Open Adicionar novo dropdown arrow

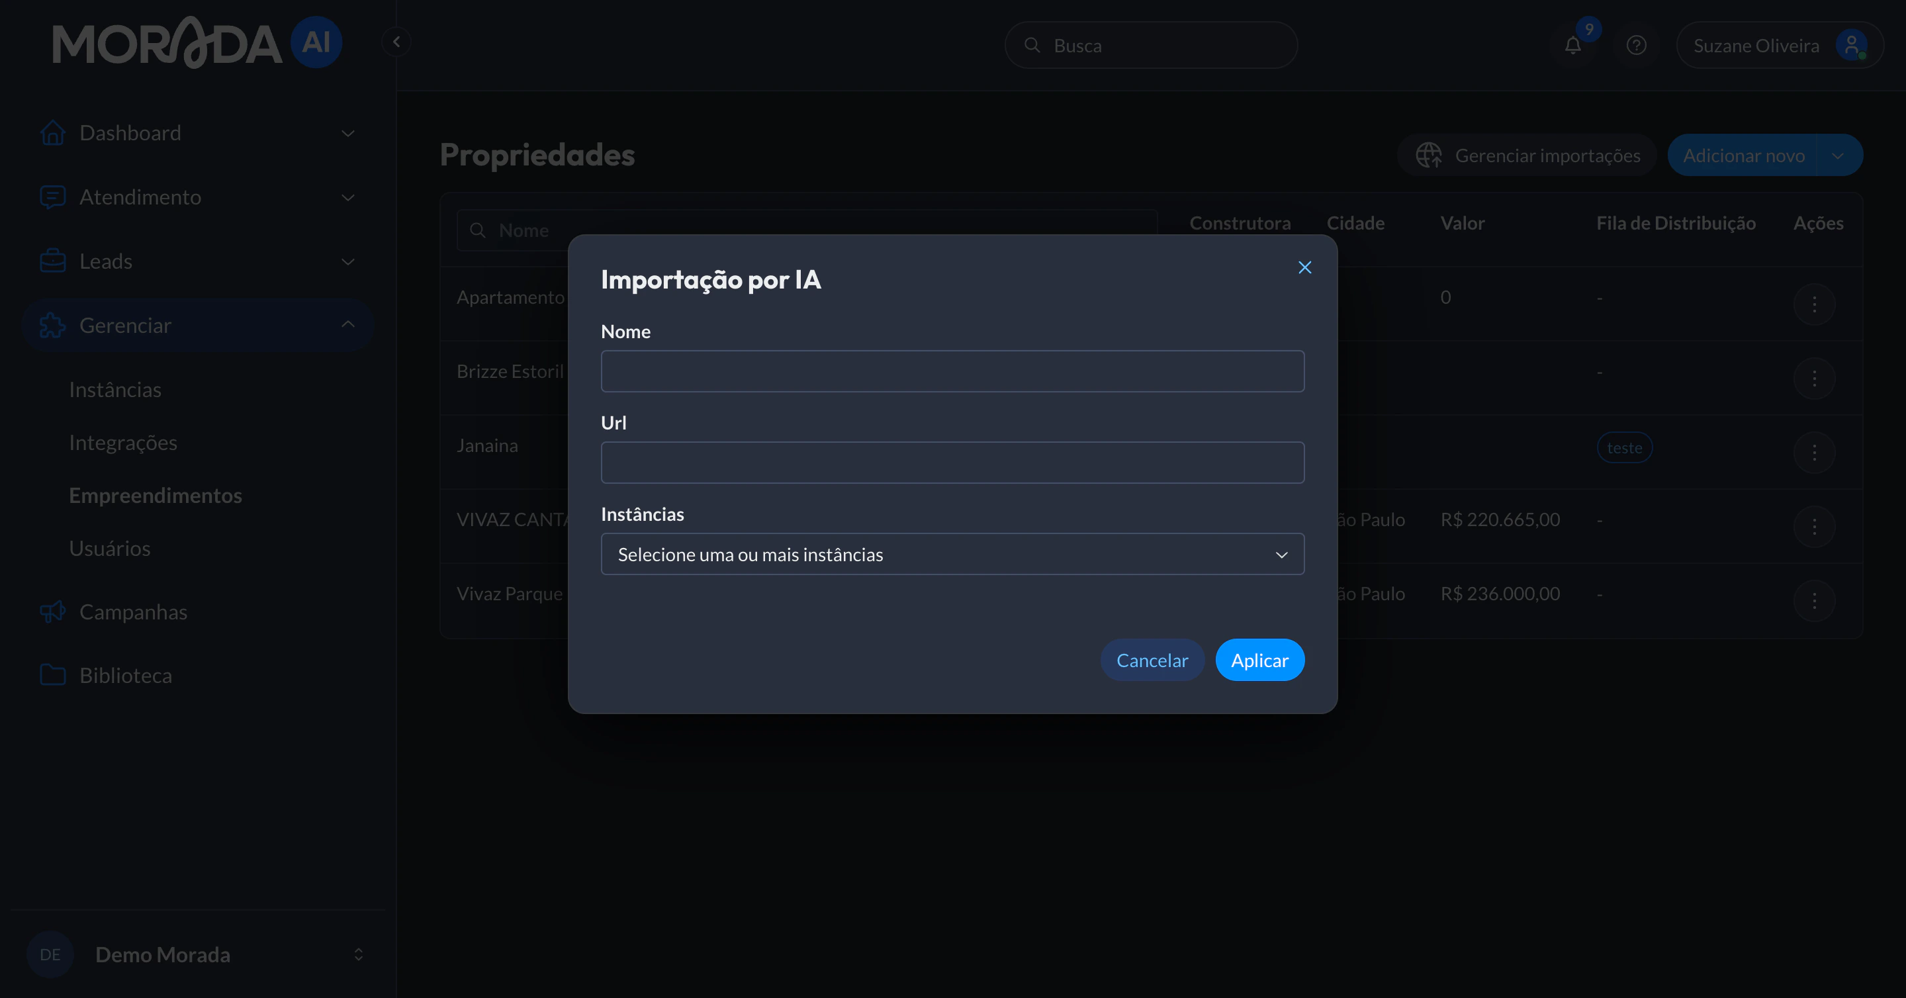click(1838, 156)
